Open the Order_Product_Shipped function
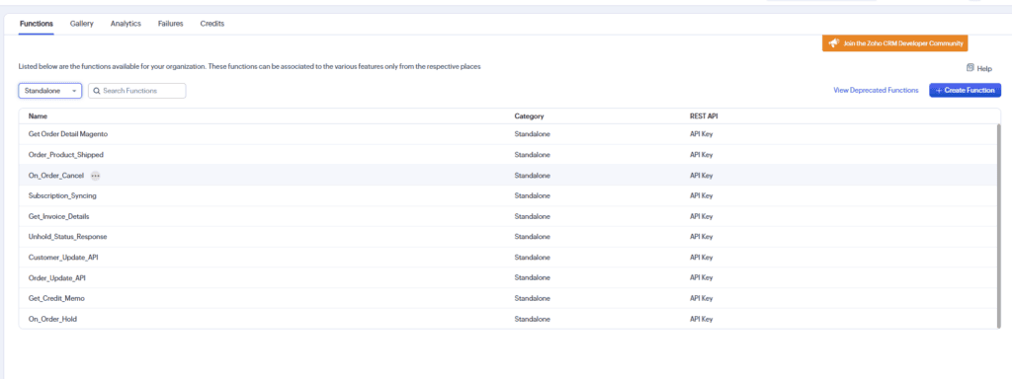 (66, 155)
